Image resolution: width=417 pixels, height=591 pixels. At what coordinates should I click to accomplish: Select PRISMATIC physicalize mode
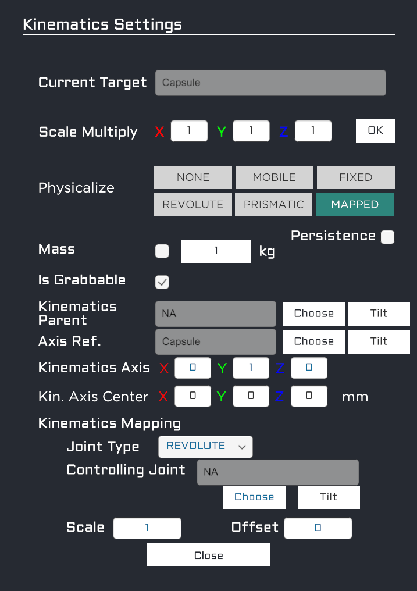coord(273,205)
